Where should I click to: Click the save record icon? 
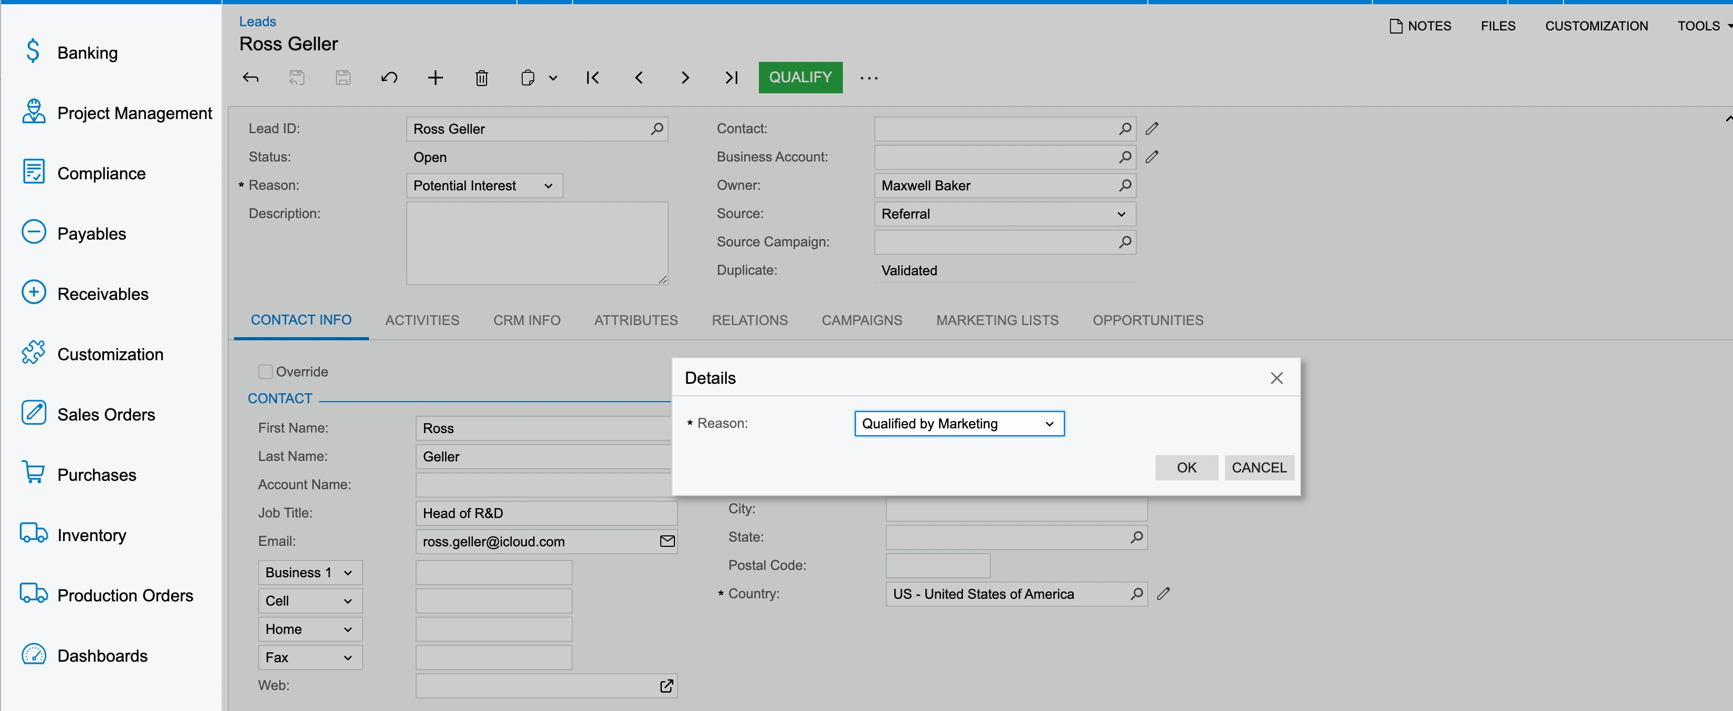coord(344,77)
